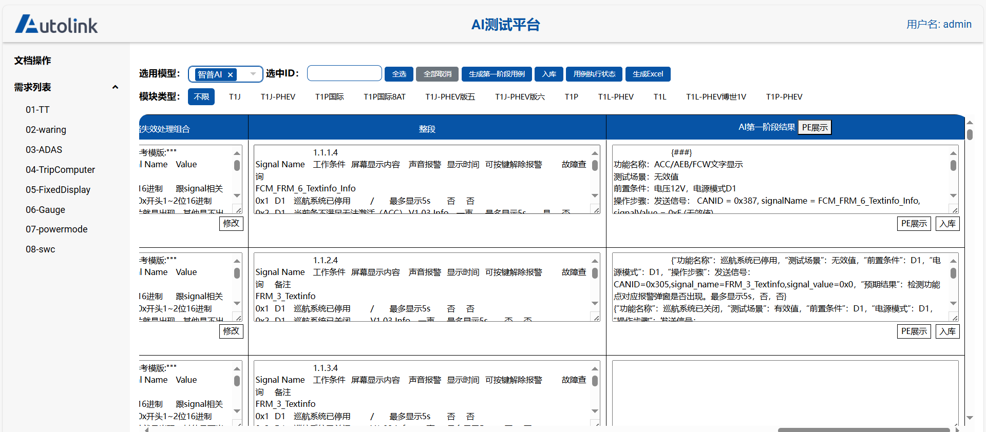986x432 pixels.
Task: Open the 01-TT requirement
Action: 37,110
